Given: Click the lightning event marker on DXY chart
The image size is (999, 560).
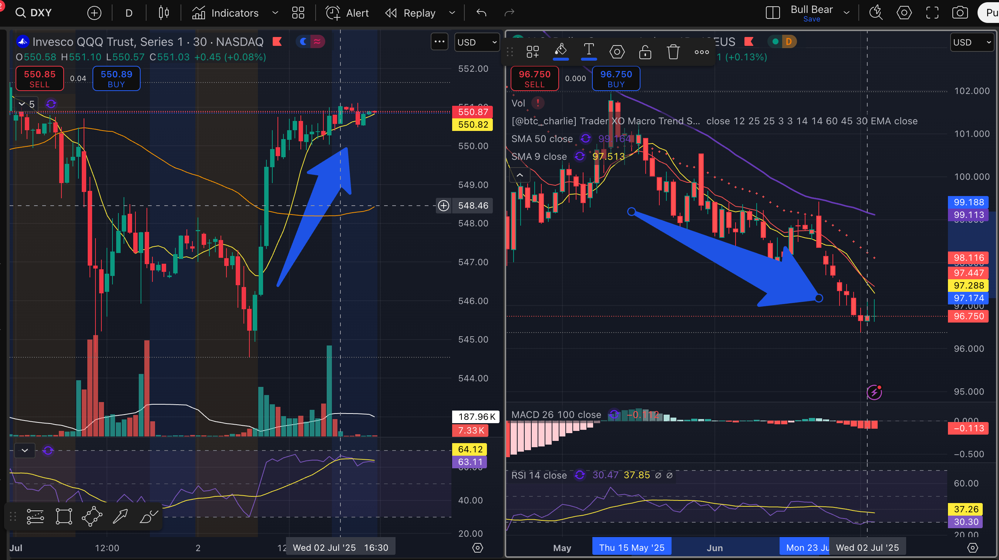Looking at the screenshot, I should (x=874, y=392).
